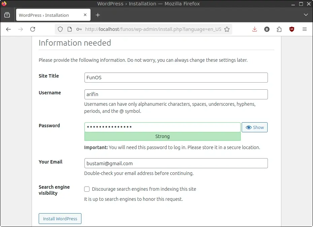Click "Discourage search engines from indexing this site" label

(x=144, y=189)
